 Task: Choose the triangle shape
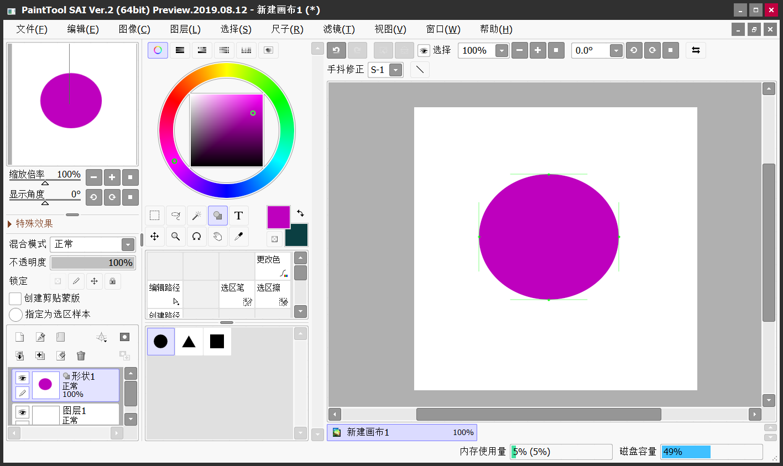tap(189, 342)
